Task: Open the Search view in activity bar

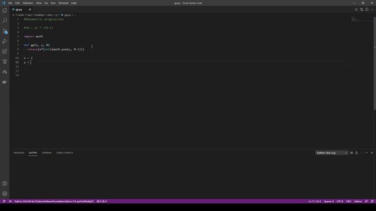Action: (x=5, y=21)
